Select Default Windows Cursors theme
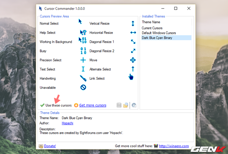This screenshot has width=228, height=154. pyautogui.click(x=159, y=33)
